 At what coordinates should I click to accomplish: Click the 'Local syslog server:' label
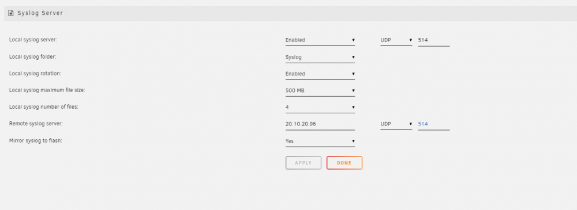click(33, 40)
